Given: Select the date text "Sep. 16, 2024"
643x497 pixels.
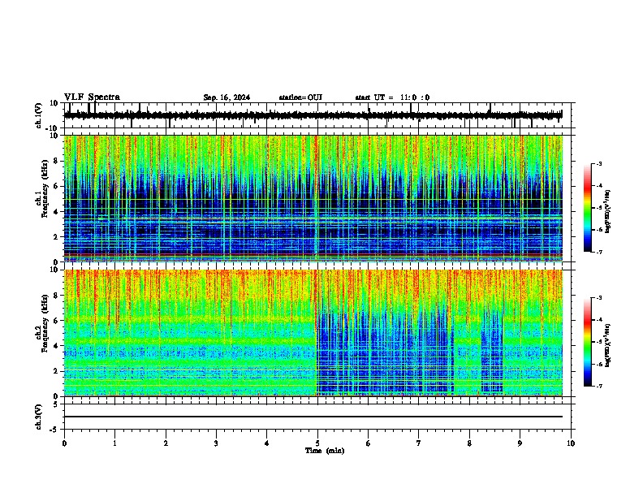Looking at the screenshot, I should point(227,97).
